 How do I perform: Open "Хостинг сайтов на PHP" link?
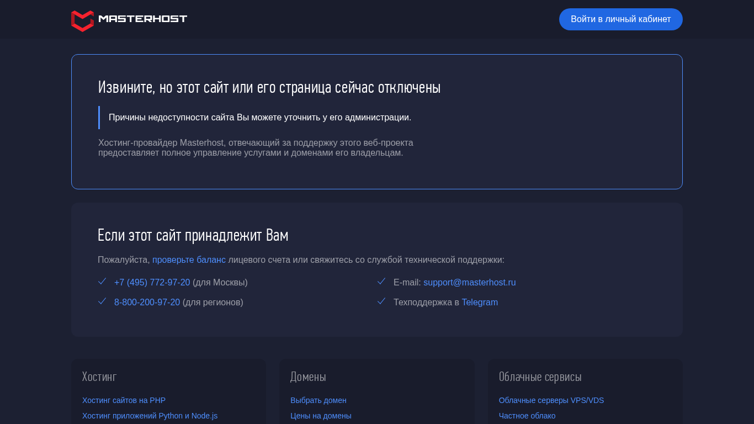coord(124,400)
